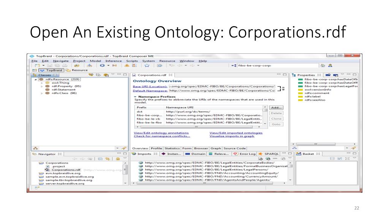Click Check for namespace conflicts link
The width and height of the screenshot is (389, 218).
[162, 136]
